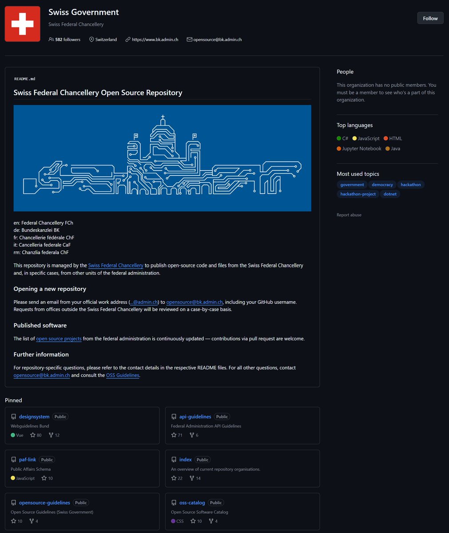
Task: Select the JavaScript top language
Action: (x=366, y=139)
